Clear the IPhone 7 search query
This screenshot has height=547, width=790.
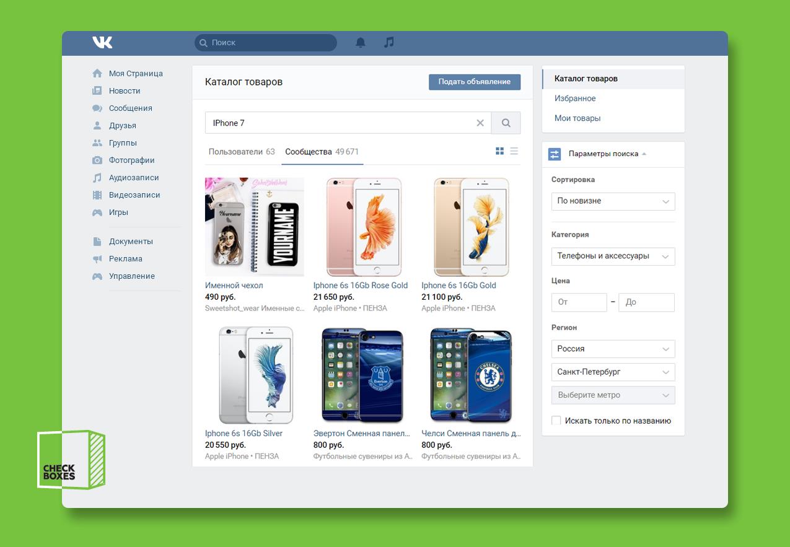[480, 123]
